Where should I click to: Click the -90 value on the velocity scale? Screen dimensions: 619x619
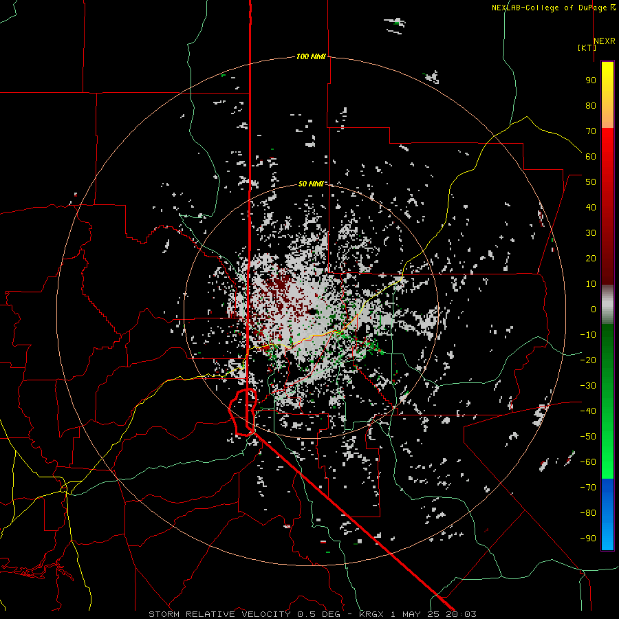(x=588, y=539)
